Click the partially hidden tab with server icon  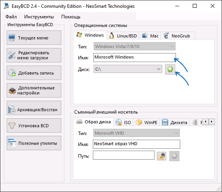point(196,122)
